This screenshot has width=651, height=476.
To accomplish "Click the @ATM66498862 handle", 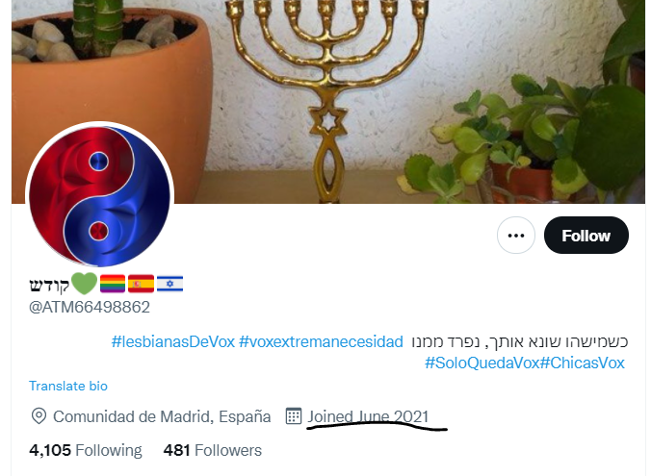I will pos(90,308).
